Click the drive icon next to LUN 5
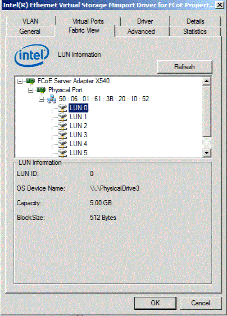 62,153
